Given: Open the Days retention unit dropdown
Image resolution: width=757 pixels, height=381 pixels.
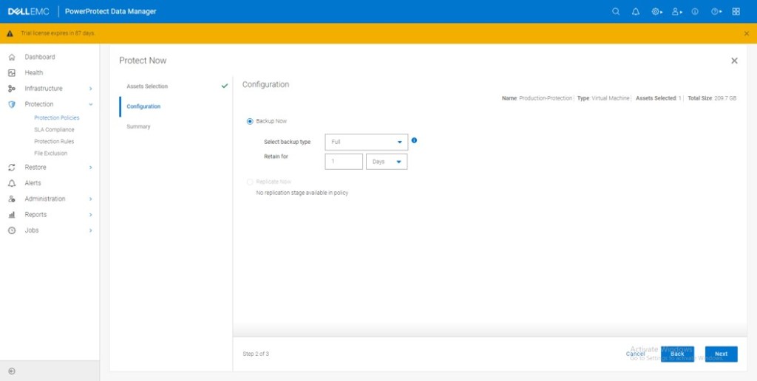Looking at the screenshot, I should coord(387,162).
